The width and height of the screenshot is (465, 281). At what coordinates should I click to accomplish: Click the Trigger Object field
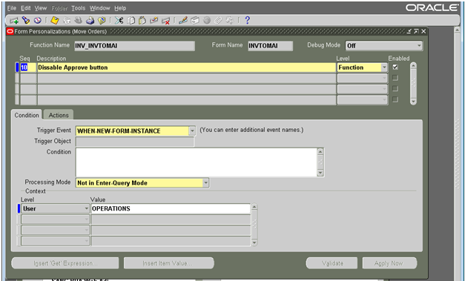pos(135,142)
